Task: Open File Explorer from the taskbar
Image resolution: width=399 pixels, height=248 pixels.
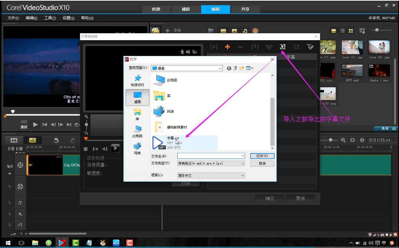Action: coord(35,243)
